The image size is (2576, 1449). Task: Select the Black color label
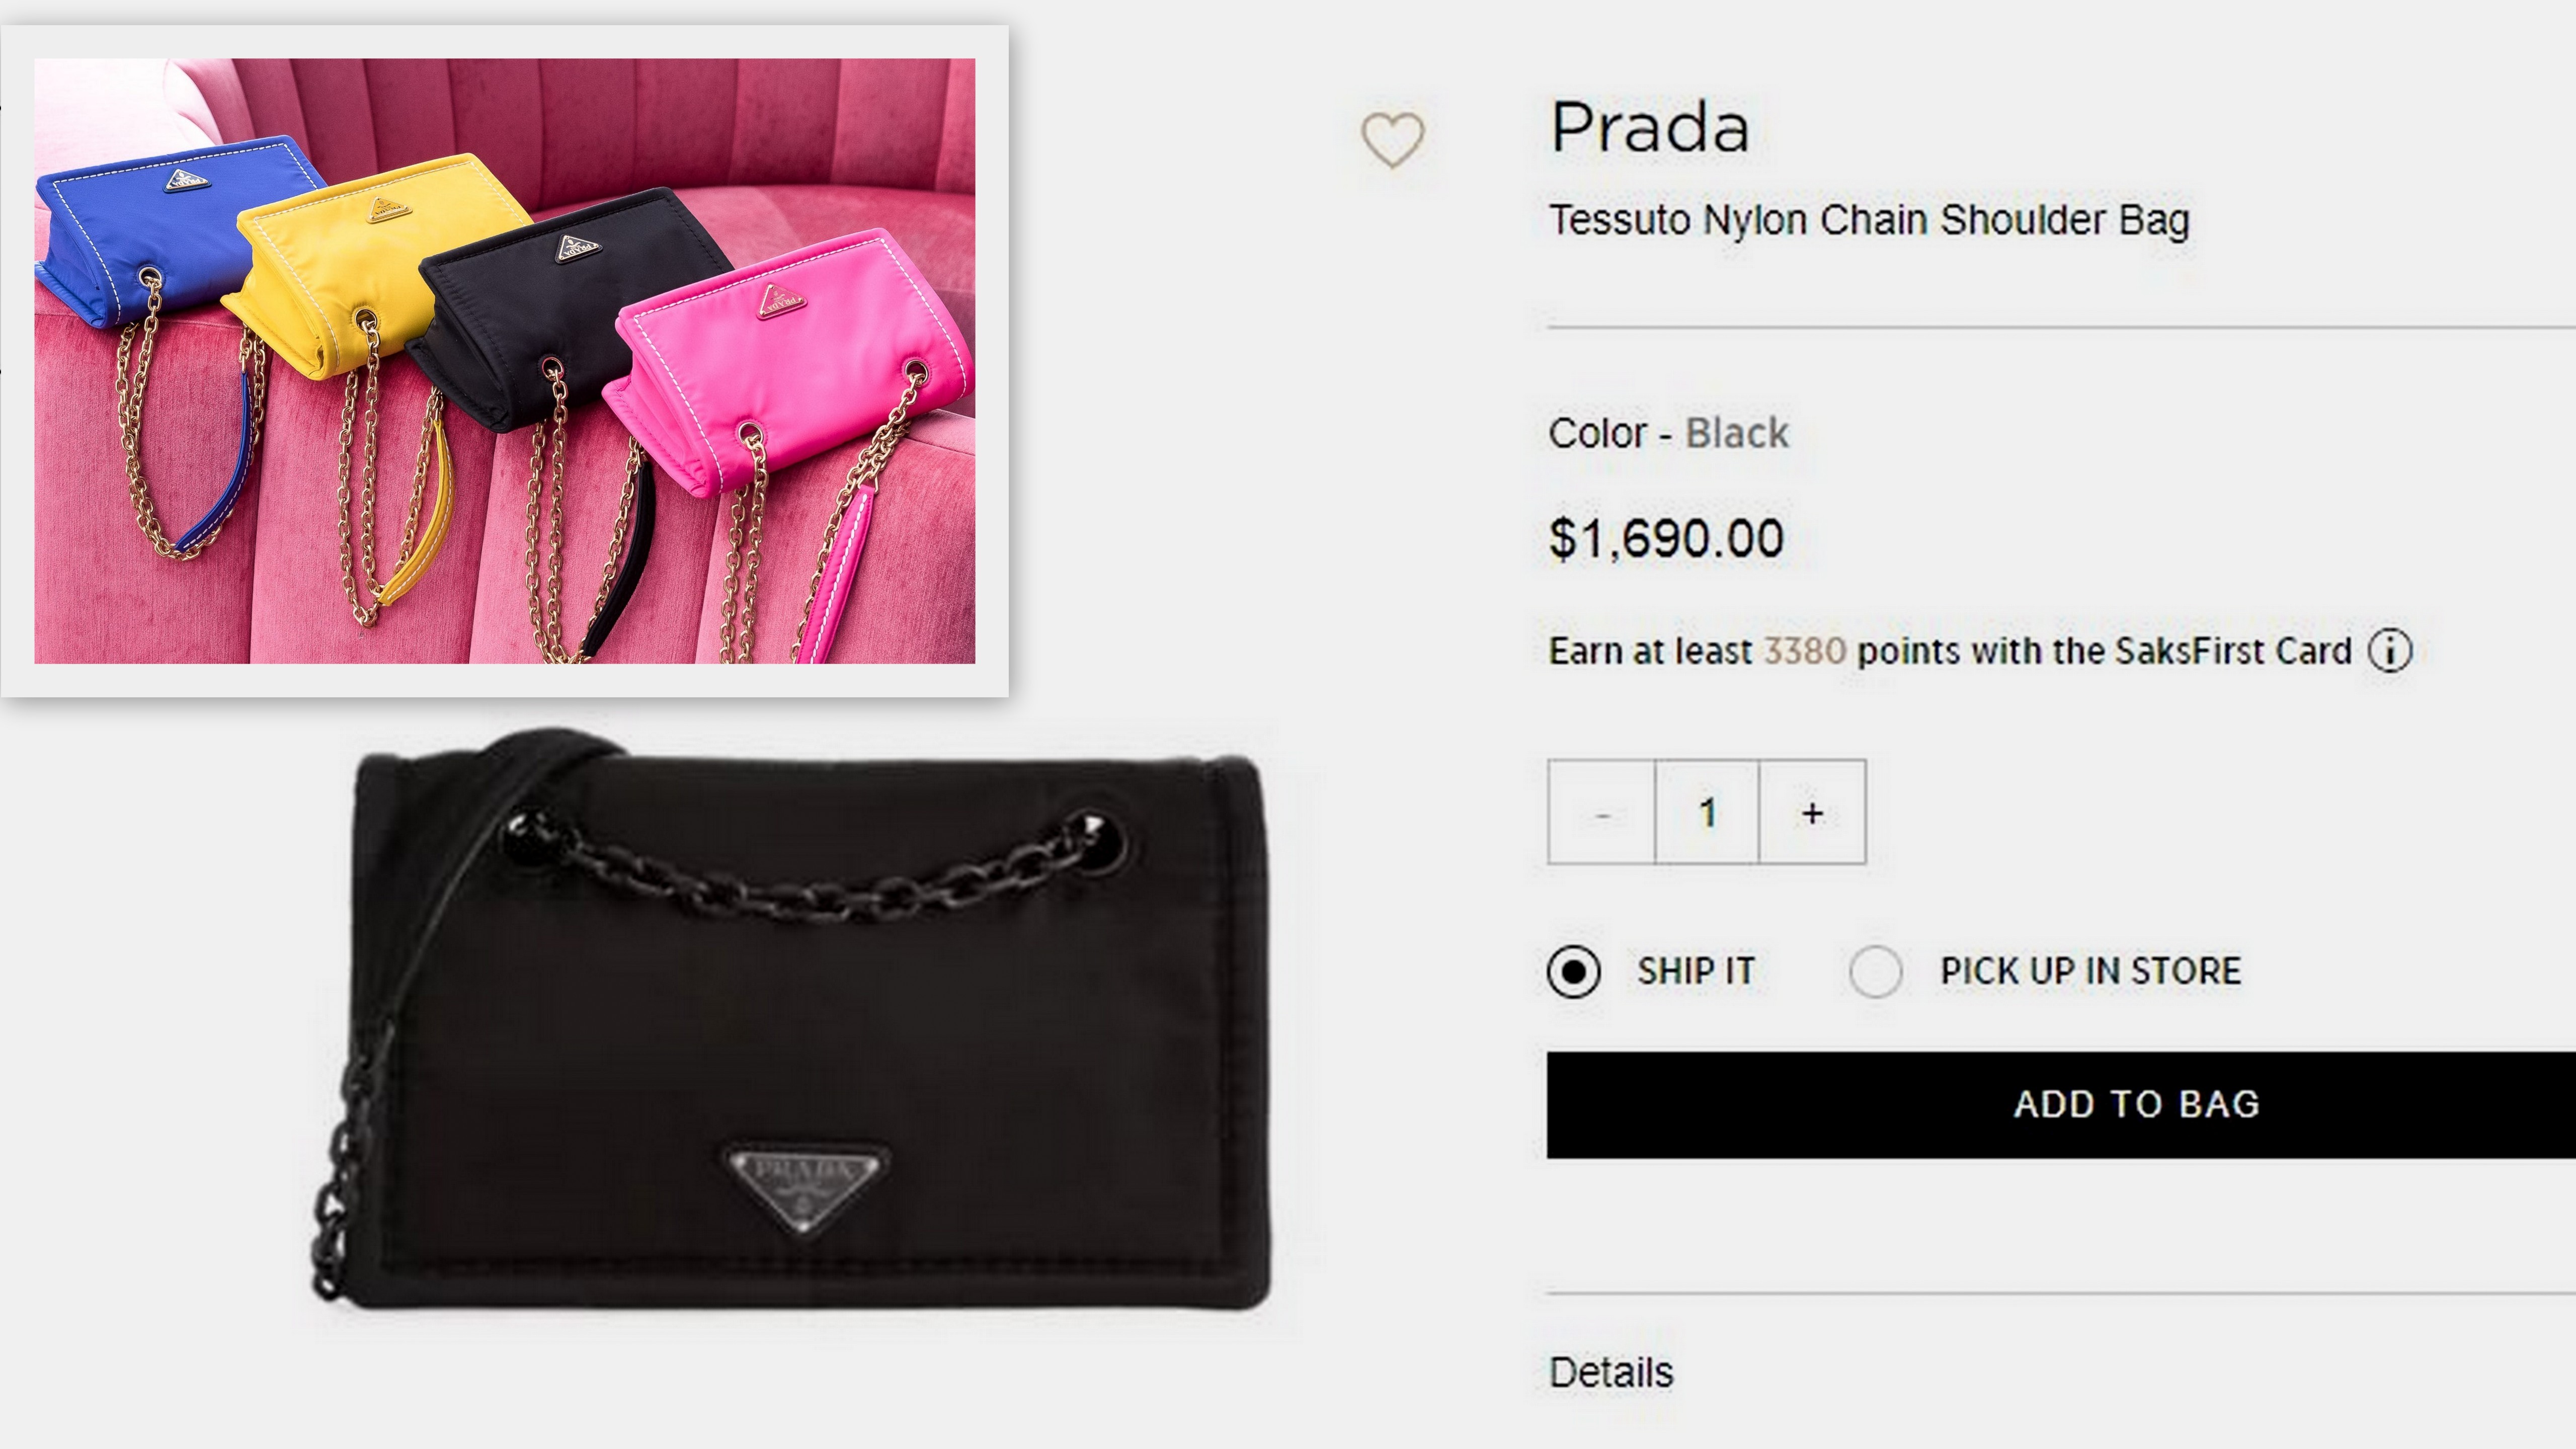pos(1736,433)
